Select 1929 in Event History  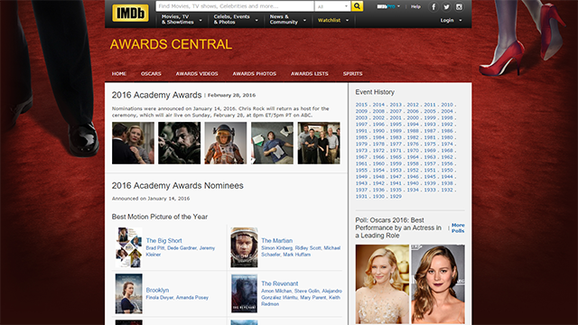[396, 197]
